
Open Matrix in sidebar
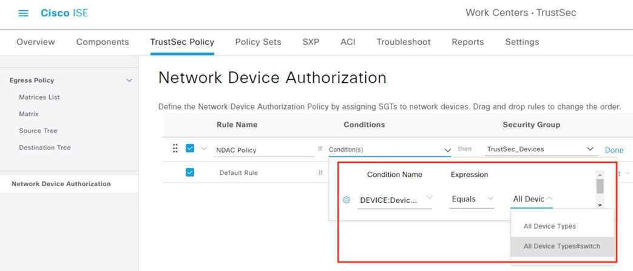tap(29, 114)
